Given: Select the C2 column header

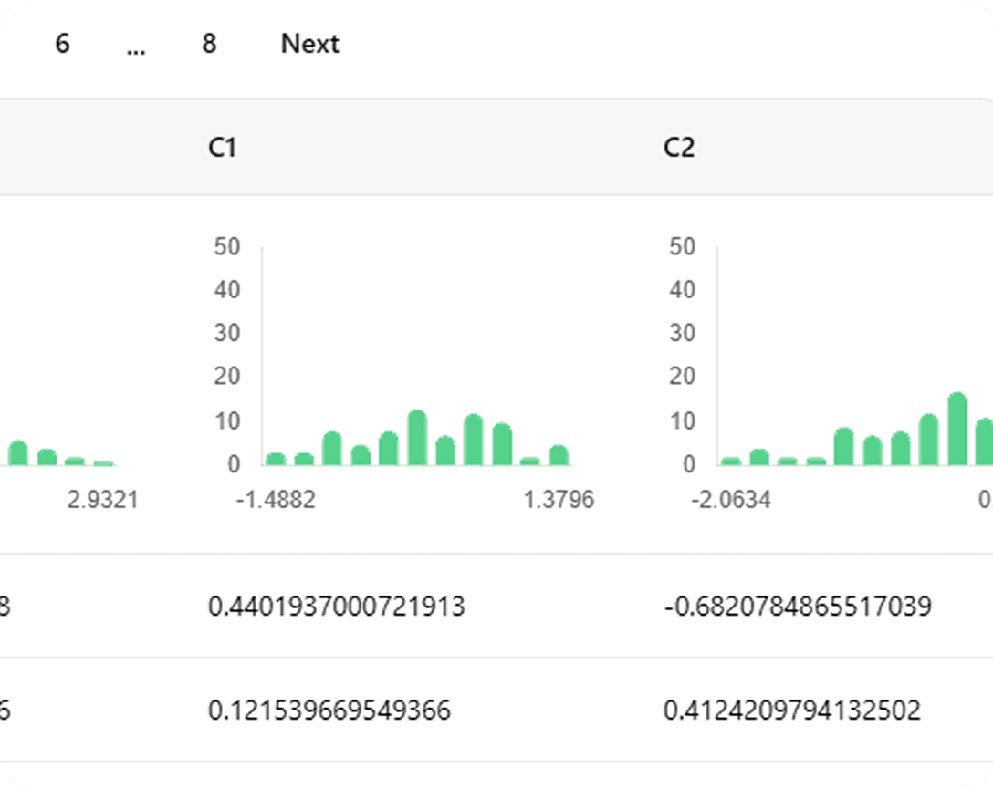Looking at the screenshot, I should coord(679,148).
